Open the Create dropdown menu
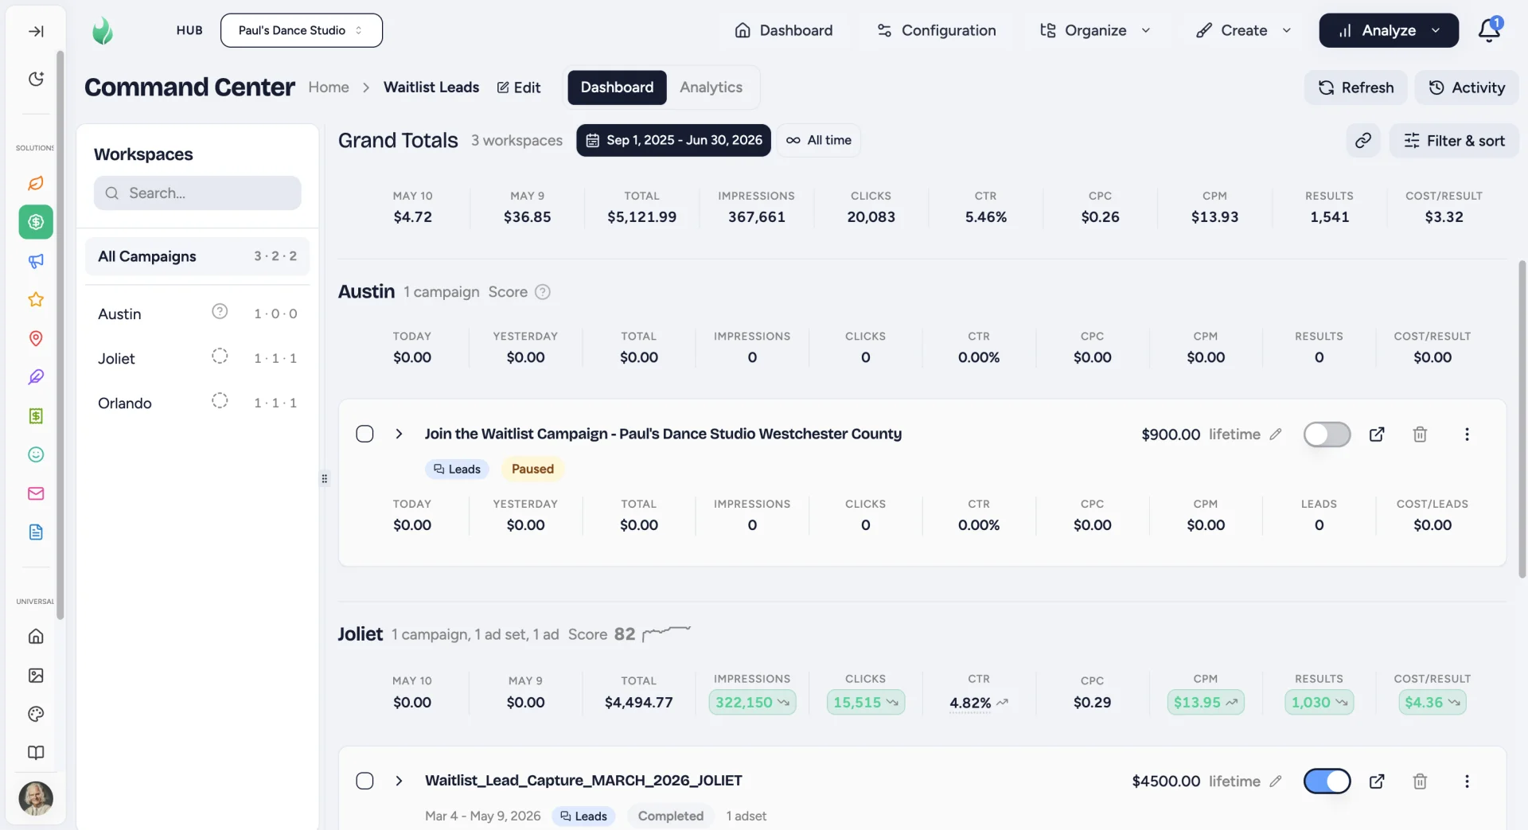The height and width of the screenshot is (830, 1528). (x=1243, y=30)
